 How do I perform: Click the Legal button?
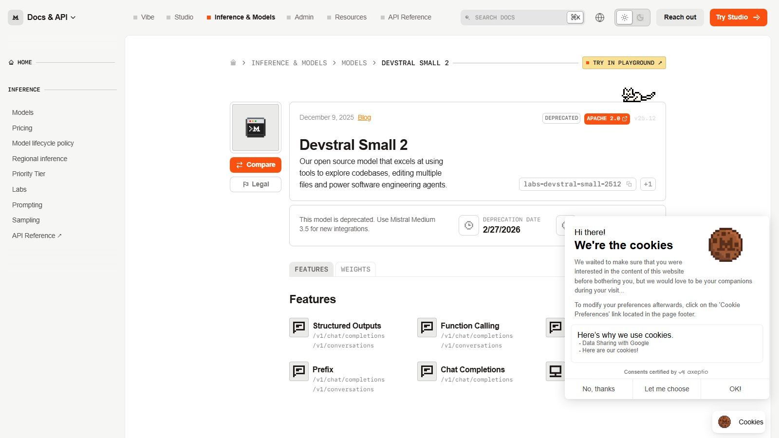[x=256, y=184]
